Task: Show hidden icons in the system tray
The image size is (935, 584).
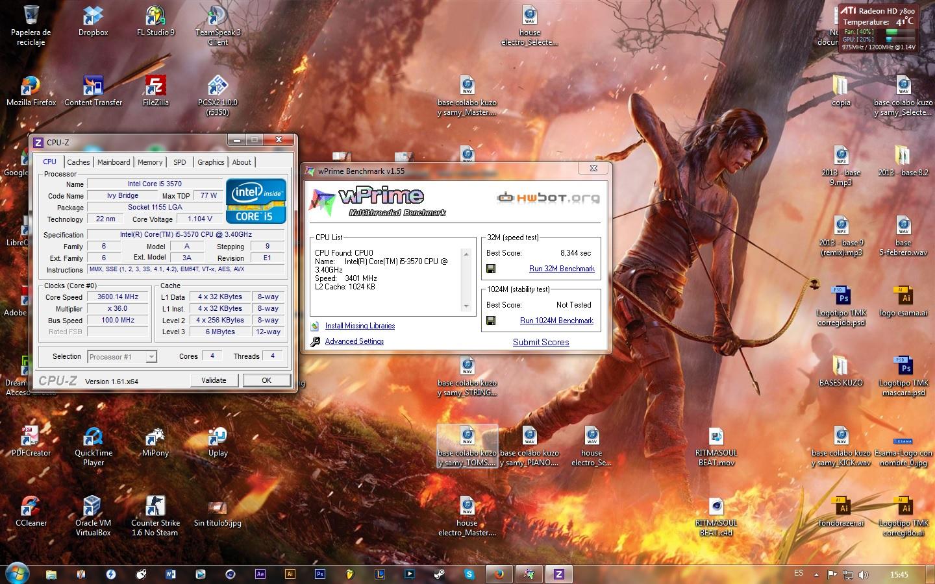Action: point(817,574)
